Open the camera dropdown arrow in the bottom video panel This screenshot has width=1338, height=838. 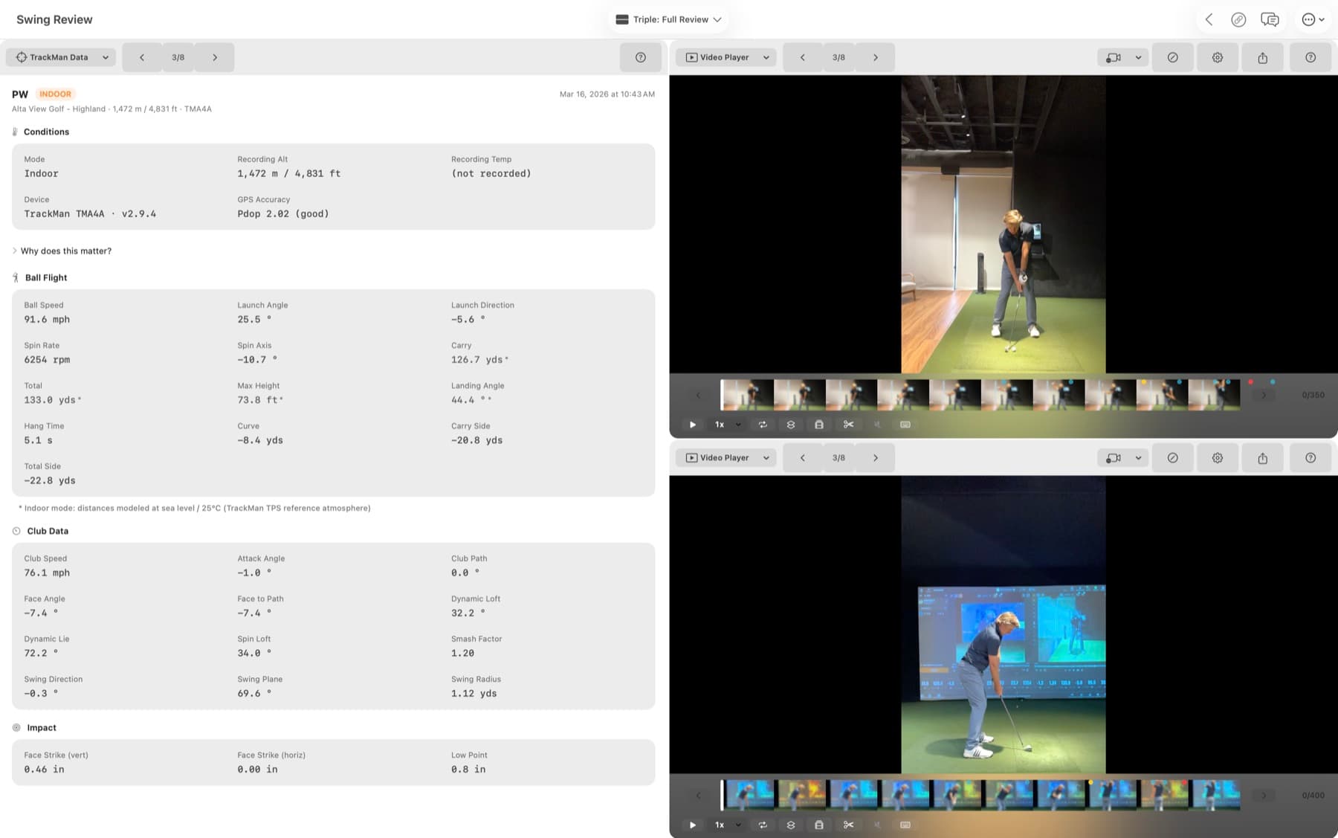pos(1138,458)
